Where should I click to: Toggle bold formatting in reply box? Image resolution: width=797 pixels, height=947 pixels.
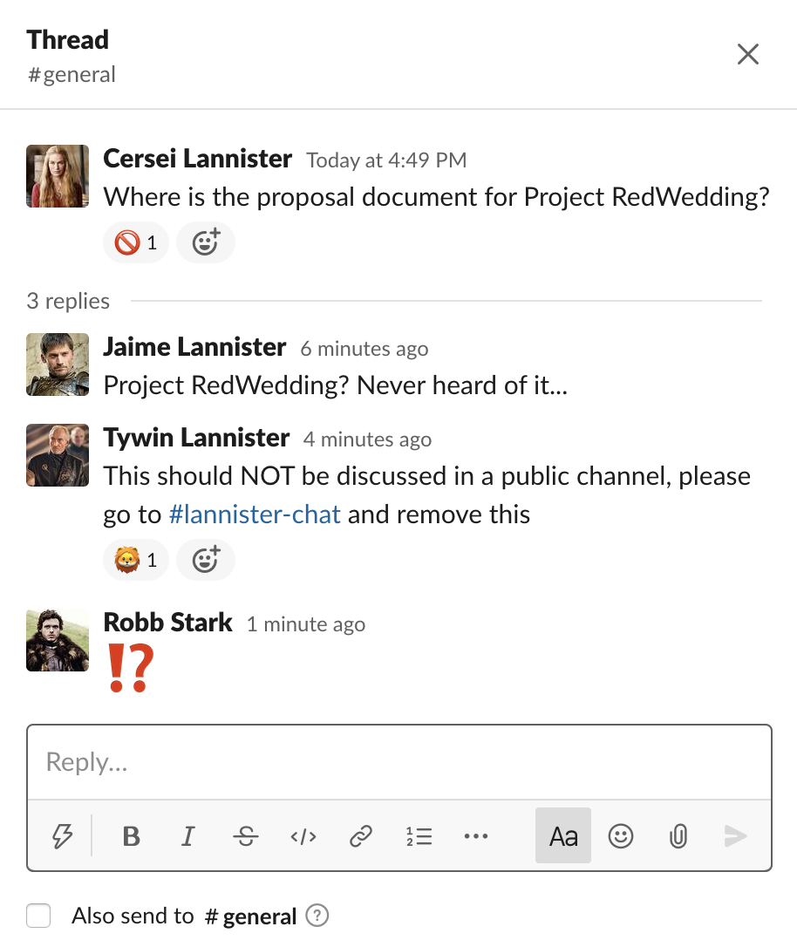[132, 837]
